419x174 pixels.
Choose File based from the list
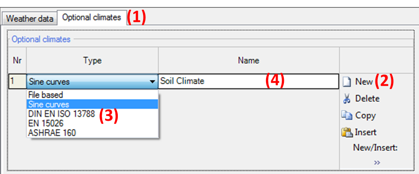(x=46, y=95)
